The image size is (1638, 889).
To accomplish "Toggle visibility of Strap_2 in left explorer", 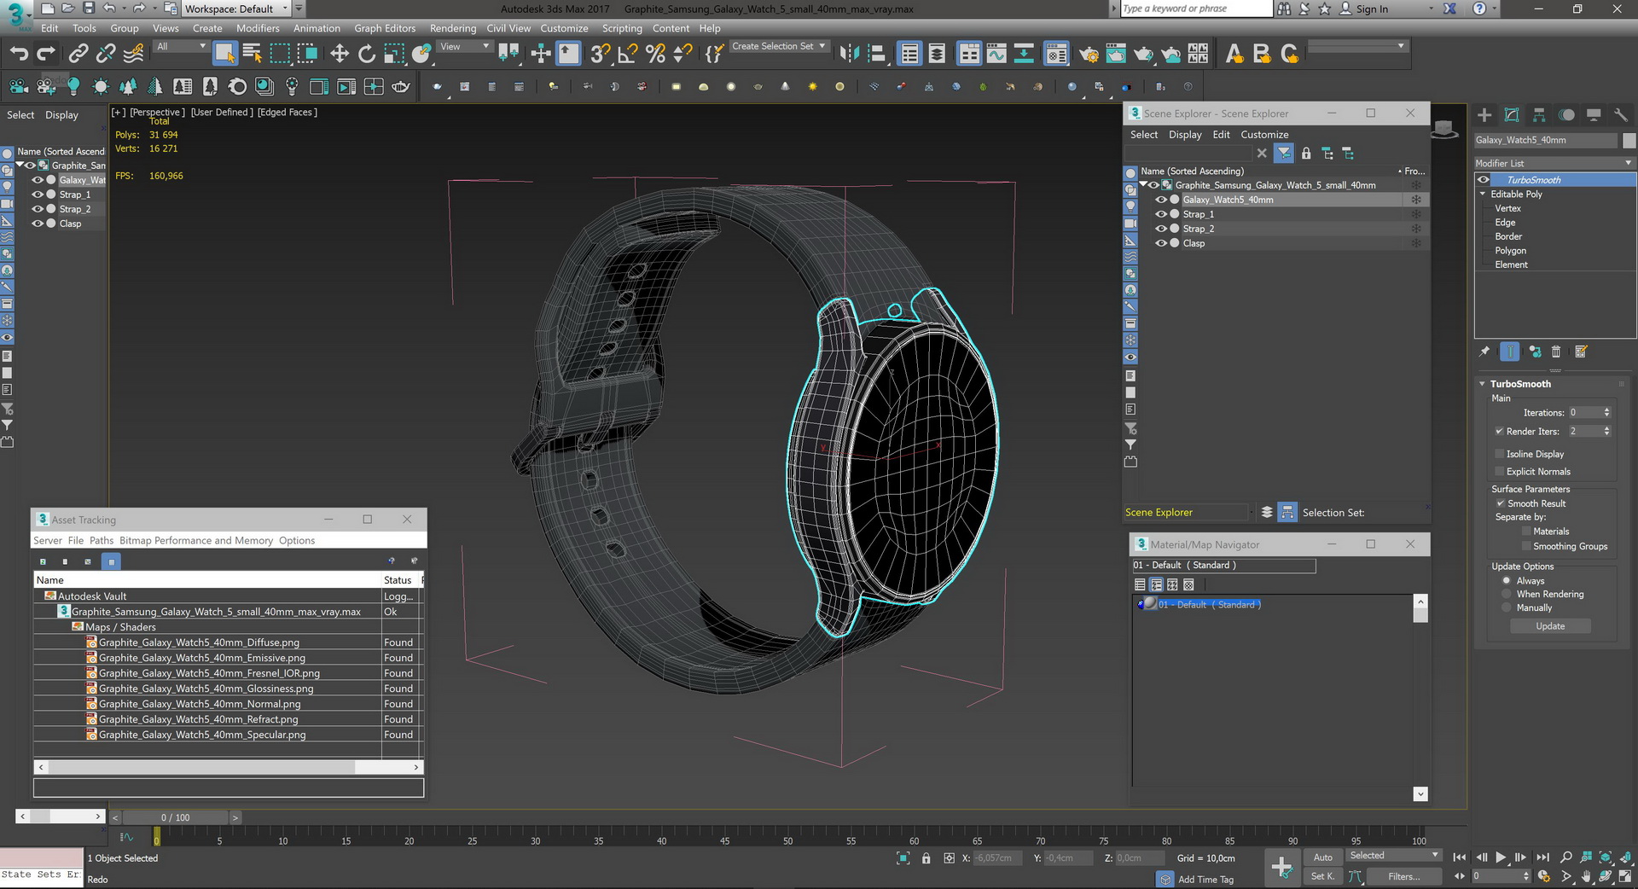I will point(38,209).
